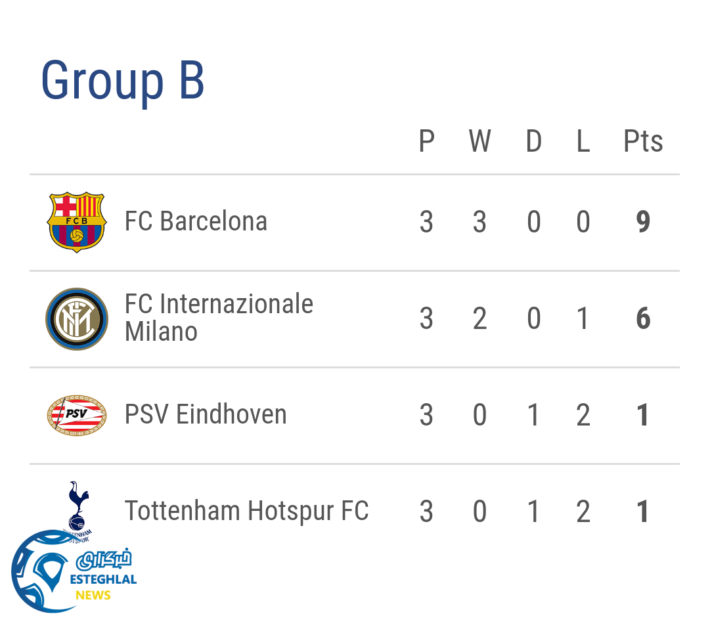Screen dimensions: 712x633
Task: Click the FC Barcelona club crest
Action: [77, 222]
